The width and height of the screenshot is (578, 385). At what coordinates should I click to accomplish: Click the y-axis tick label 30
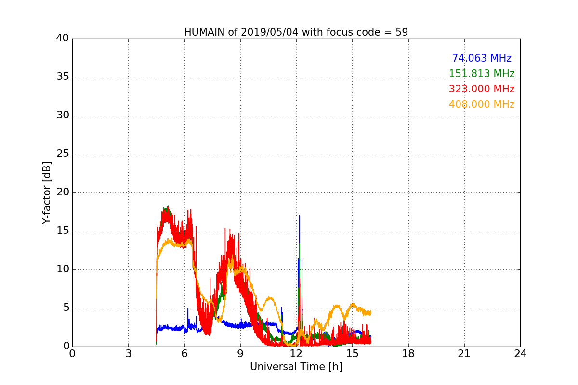(x=63, y=115)
